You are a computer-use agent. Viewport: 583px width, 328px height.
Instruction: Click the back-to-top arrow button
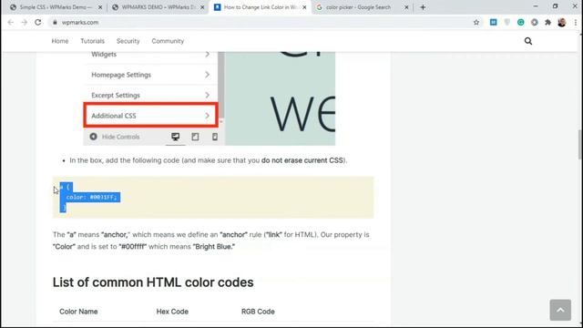[x=560, y=310]
